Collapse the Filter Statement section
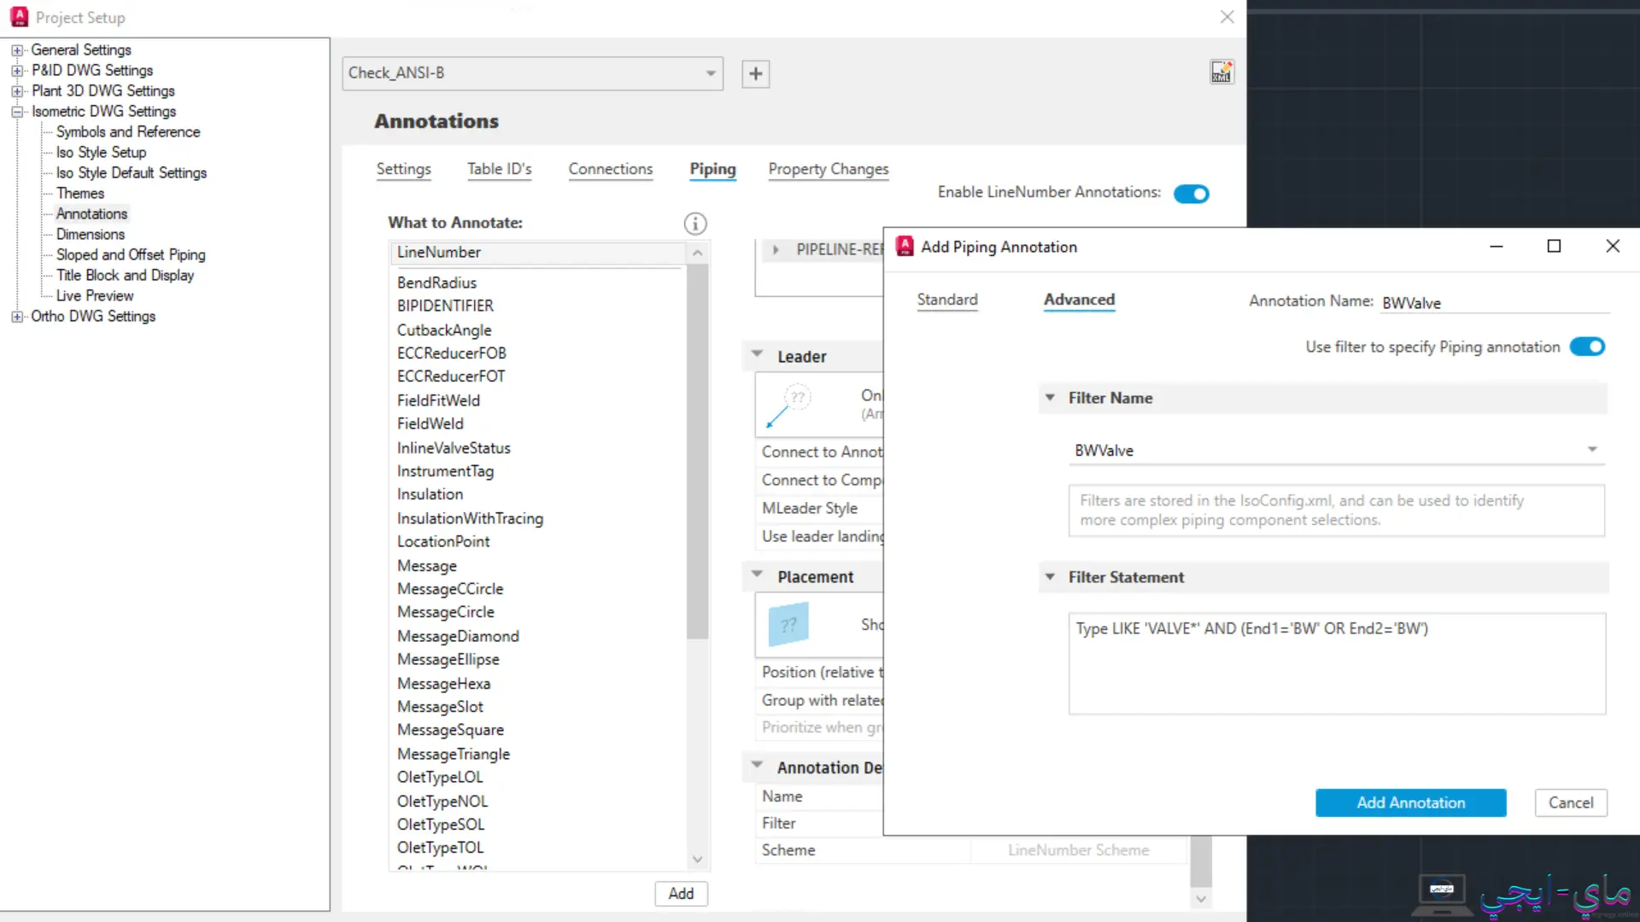The image size is (1640, 922). click(x=1050, y=577)
